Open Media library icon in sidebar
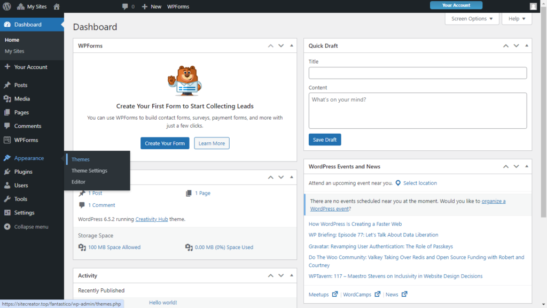Viewport: 547px width, 308px height. (x=7, y=99)
